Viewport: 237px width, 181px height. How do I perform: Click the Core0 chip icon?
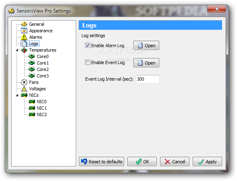32,56
